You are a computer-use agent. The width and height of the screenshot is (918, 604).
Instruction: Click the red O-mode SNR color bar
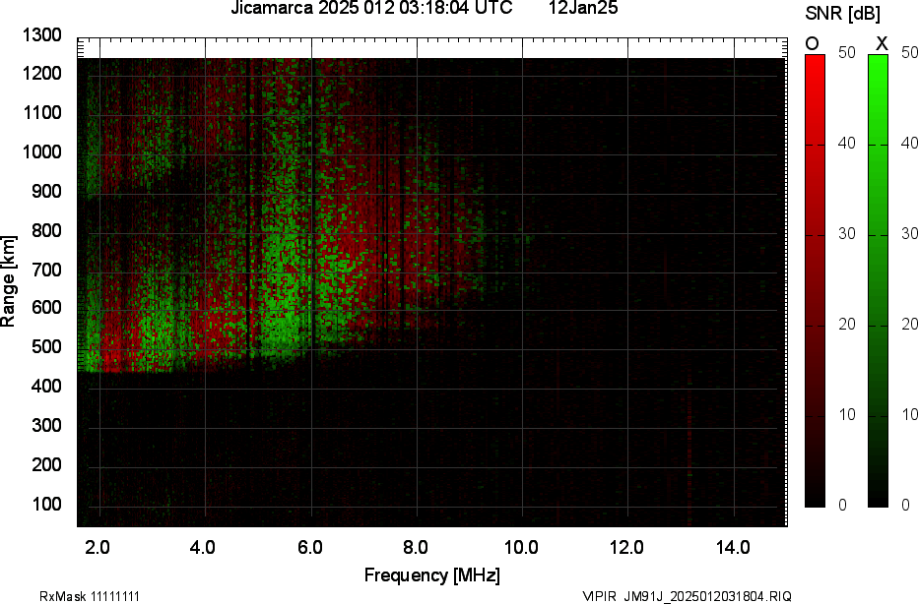[x=815, y=280]
